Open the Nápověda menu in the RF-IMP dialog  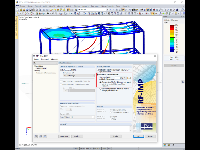54,59
